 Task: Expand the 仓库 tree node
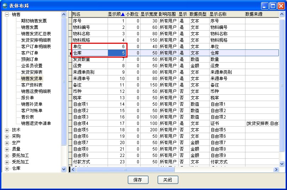pos(7,169)
